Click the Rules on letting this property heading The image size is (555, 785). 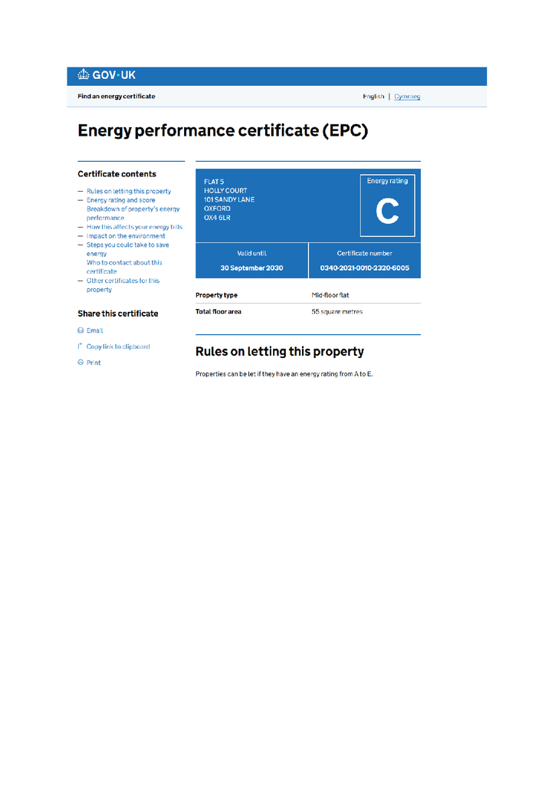280,351
